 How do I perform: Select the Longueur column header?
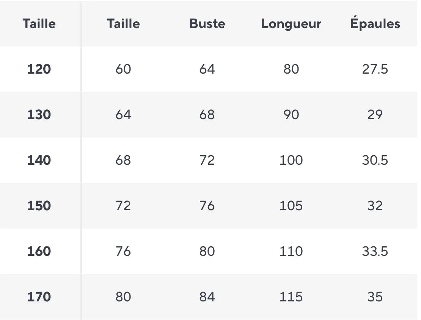pyautogui.click(x=291, y=24)
